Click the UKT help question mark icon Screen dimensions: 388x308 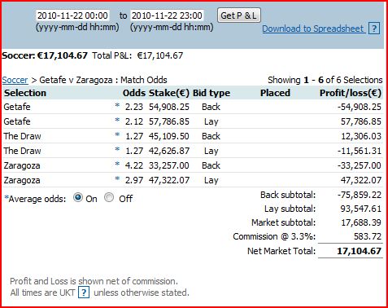click(x=84, y=293)
